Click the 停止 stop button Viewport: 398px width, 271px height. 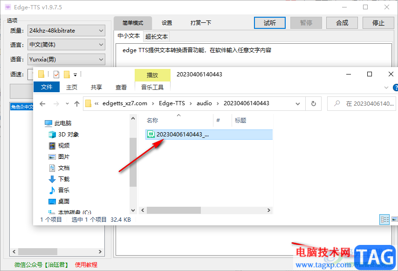[378, 23]
